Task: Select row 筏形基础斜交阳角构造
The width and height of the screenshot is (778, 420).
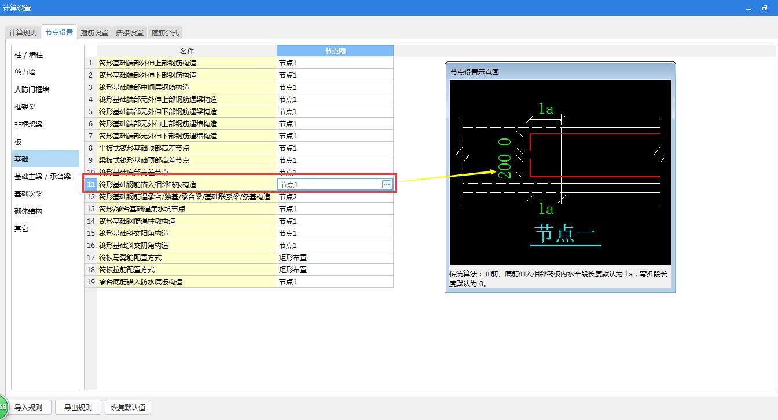Action: tap(186, 233)
